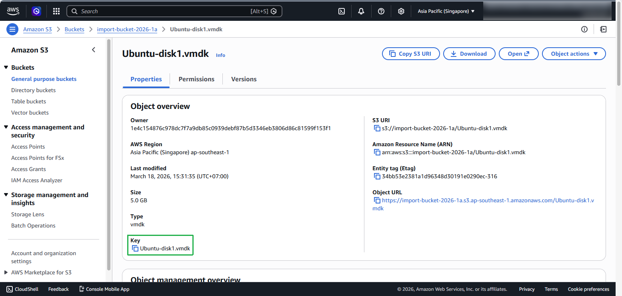Click the Amazon Q icon in search box
622x296 pixels.
pos(274,11)
